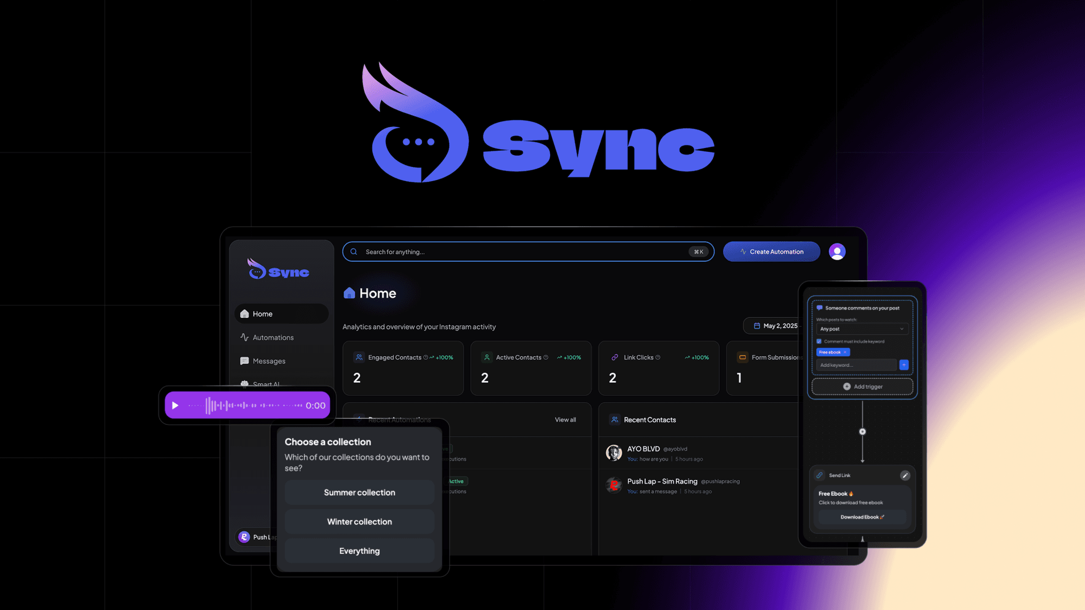Open the user avatar in the top right
The height and width of the screenshot is (610, 1085).
837,251
